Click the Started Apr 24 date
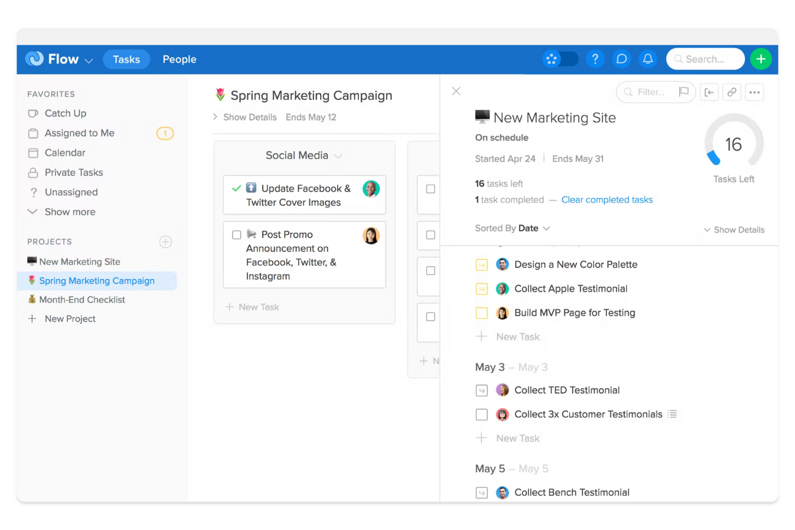Screen dimensions: 795x530 (505, 159)
